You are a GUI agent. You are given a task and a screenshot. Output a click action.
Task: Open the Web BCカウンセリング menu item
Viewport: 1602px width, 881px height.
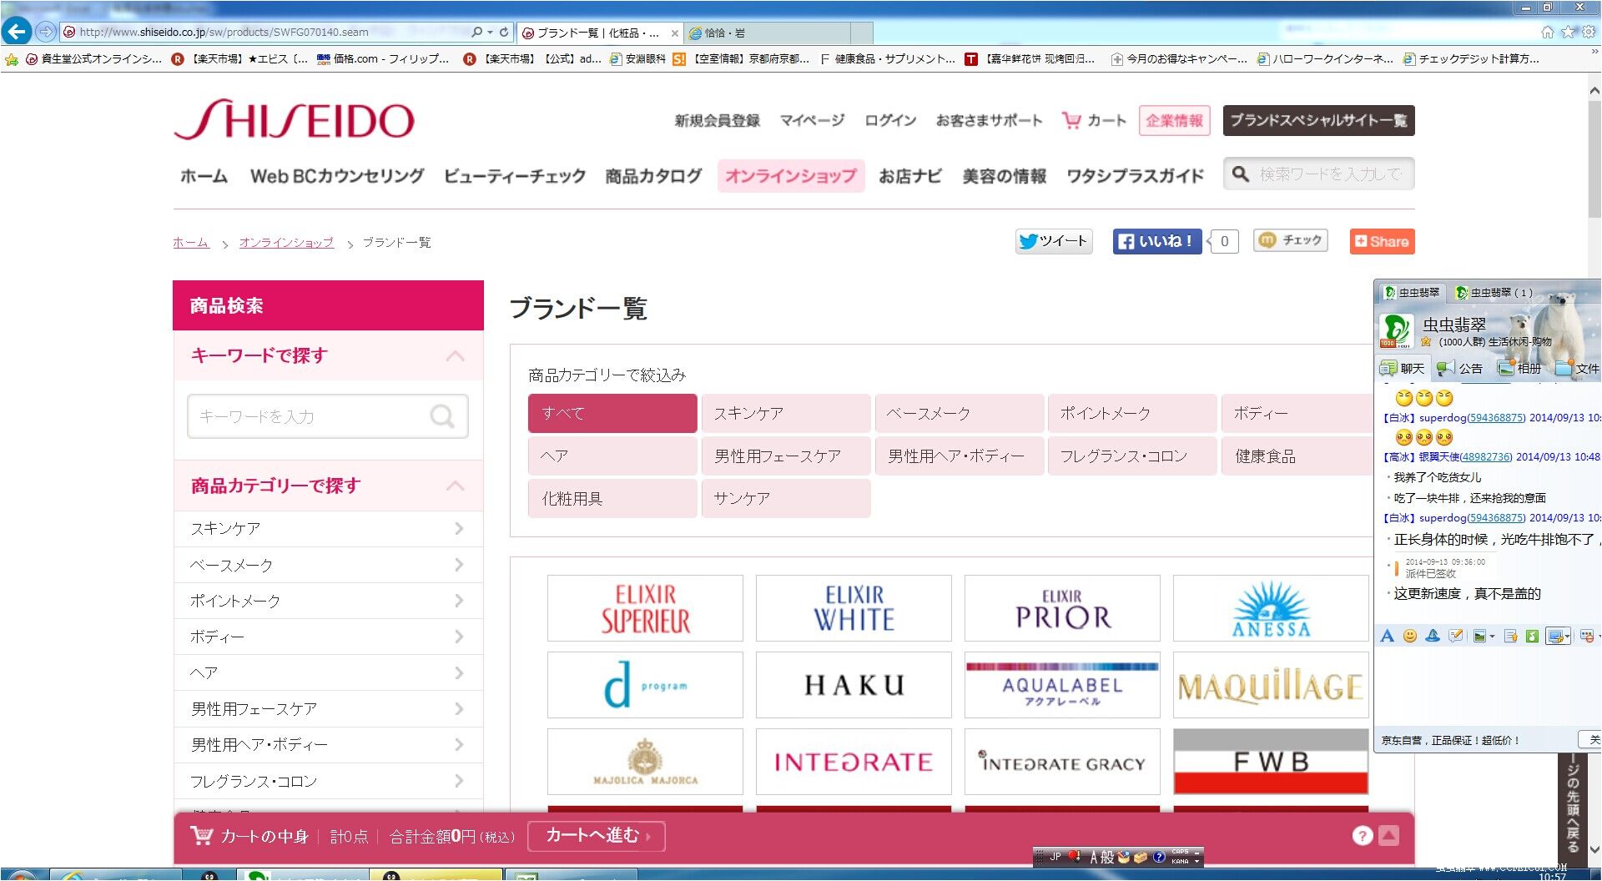(x=337, y=175)
